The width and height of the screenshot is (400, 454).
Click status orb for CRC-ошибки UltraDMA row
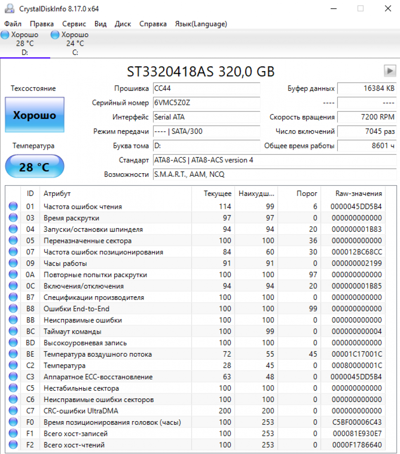[x=13, y=411]
